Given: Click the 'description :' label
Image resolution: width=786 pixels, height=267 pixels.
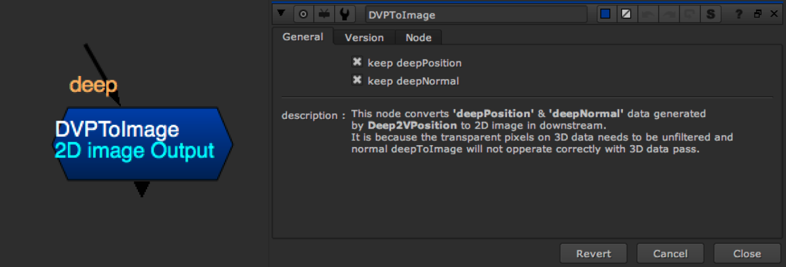Looking at the screenshot, I should click(x=313, y=115).
